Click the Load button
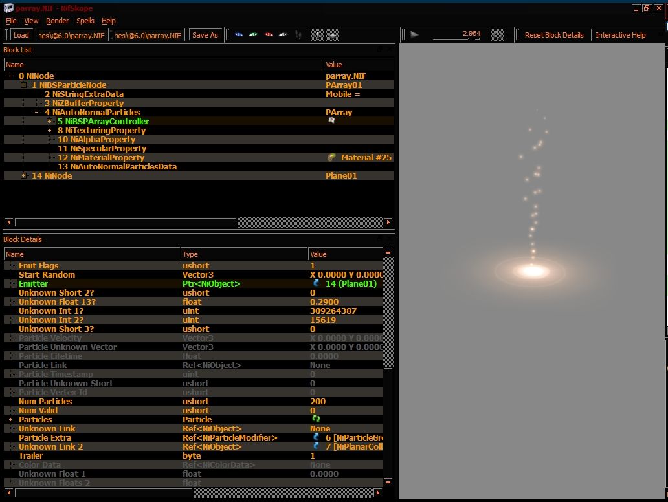This screenshot has height=502, width=668. tap(21, 35)
